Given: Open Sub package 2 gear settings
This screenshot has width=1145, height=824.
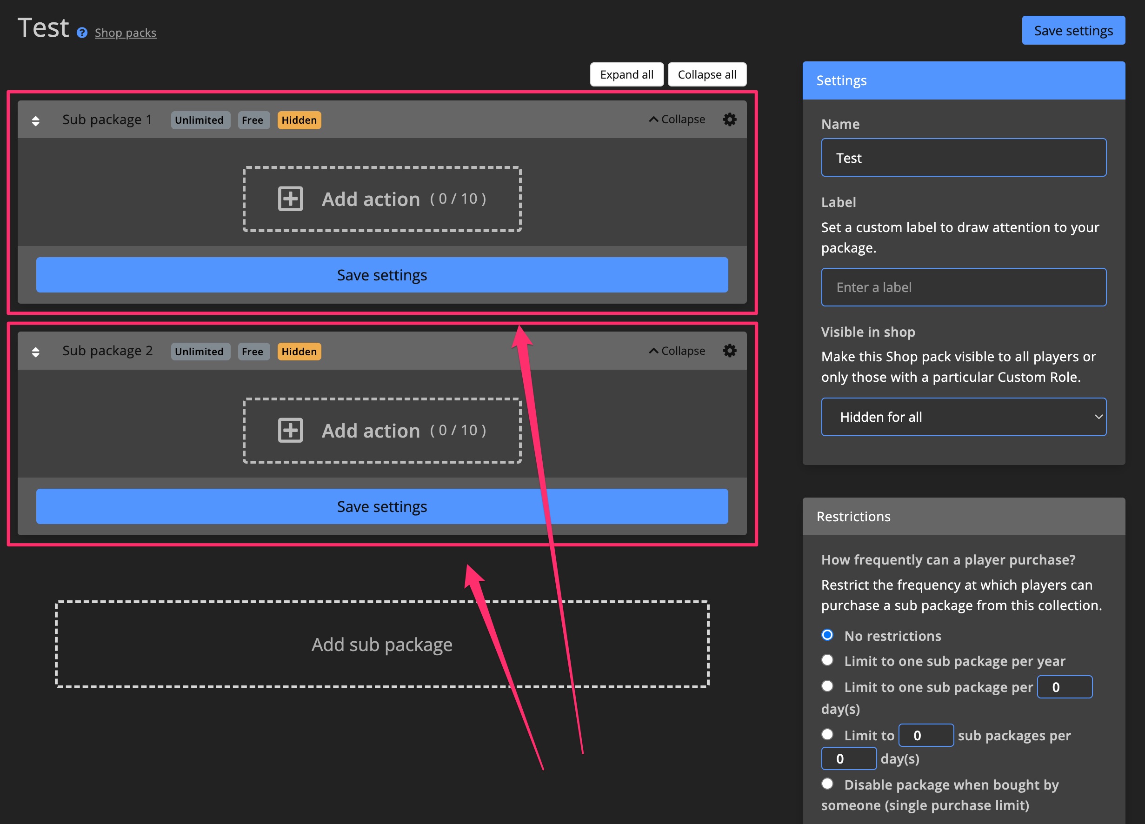Looking at the screenshot, I should [730, 351].
